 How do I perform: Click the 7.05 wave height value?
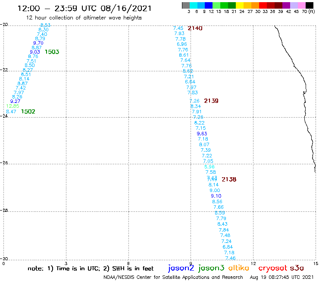coord(208,161)
